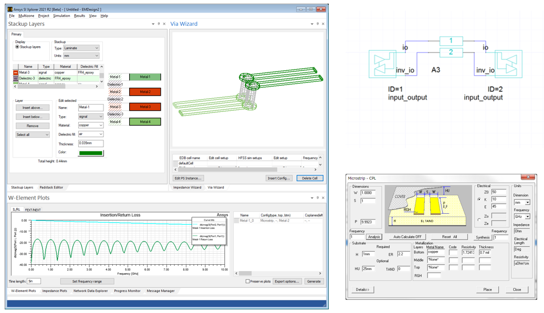
Task: Select the Metal-4 green stackup layer block
Action: pyautogui.click(x=145, y=122)
